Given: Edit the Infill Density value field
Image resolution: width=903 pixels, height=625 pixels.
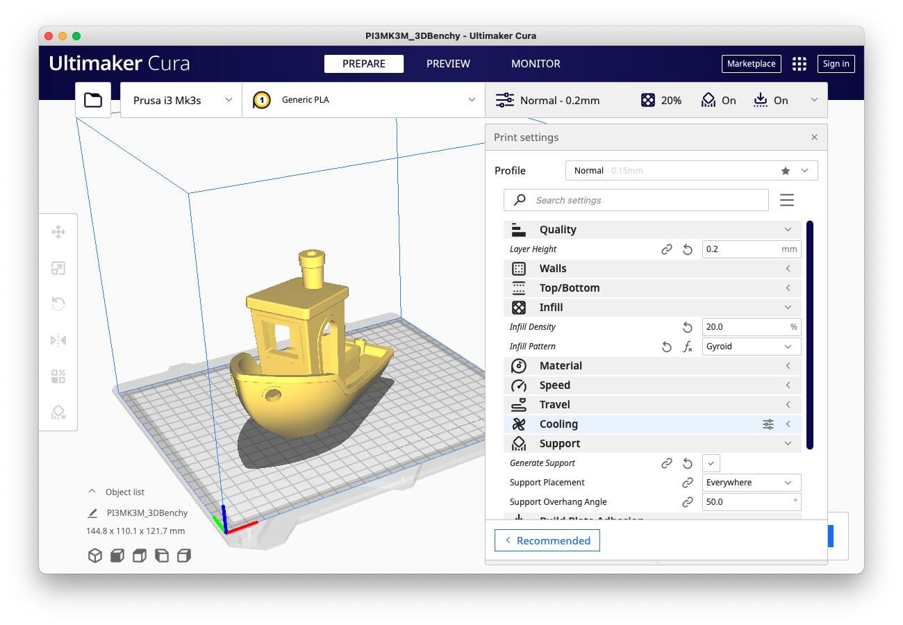Looking at the screenshot, I should [752, 327].
